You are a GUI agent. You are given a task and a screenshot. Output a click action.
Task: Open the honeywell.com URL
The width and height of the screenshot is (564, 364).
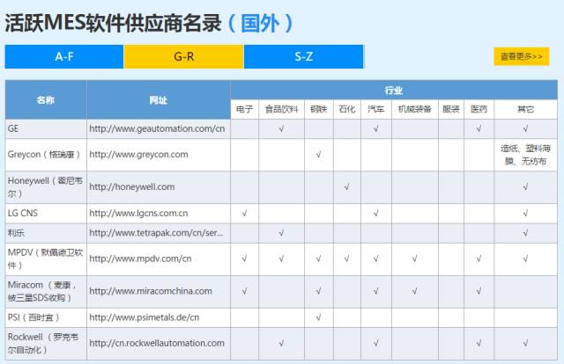click(x=132, y=186)
